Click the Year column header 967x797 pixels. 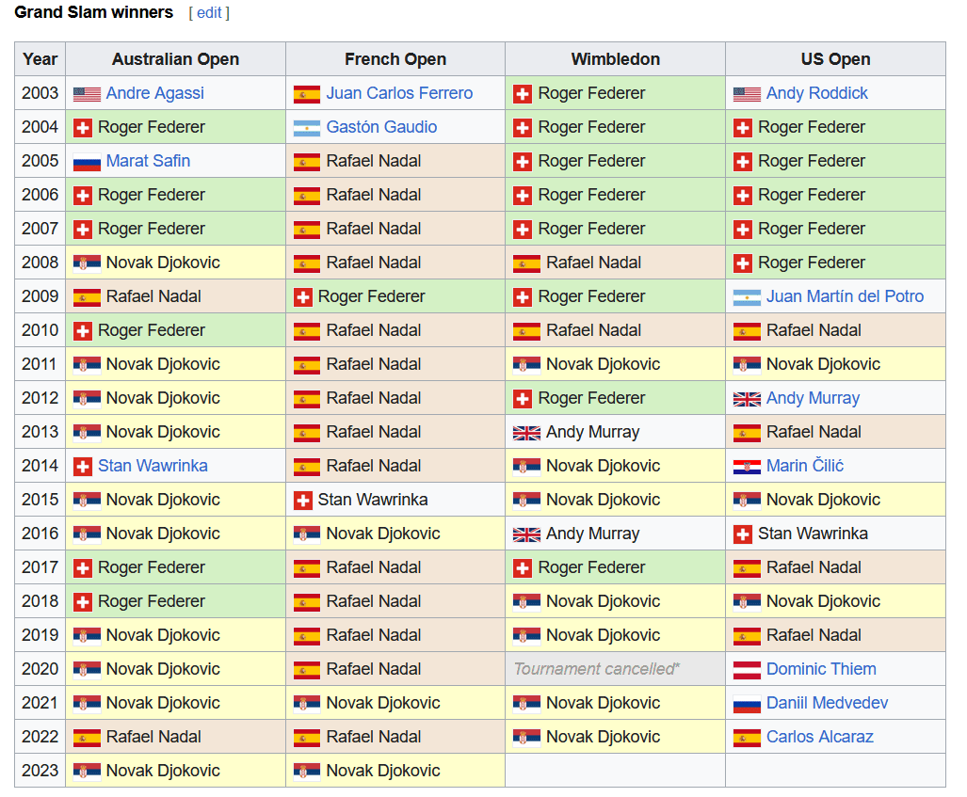(x=40, y=59)
